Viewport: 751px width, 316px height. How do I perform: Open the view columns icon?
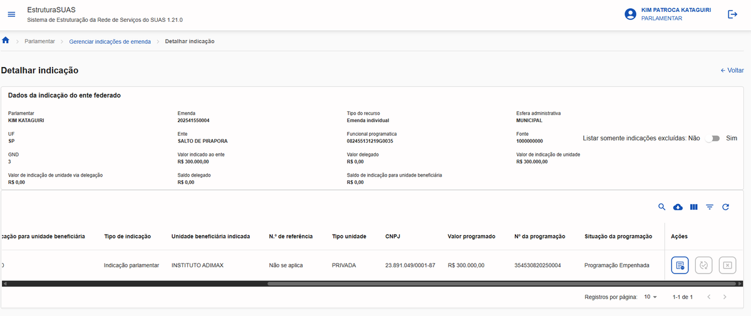[x=693, y=207]
